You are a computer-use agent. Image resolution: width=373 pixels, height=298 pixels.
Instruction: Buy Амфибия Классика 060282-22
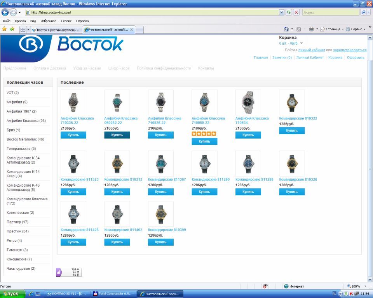(x=117, y=135)
